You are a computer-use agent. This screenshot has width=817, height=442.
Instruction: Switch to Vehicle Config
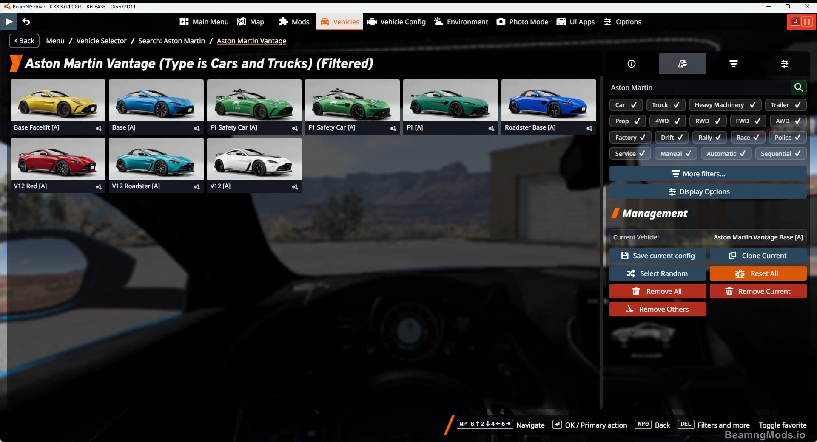click(396, 21)
